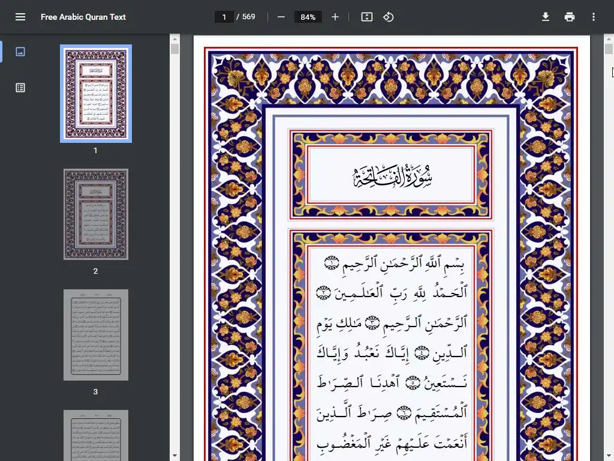Click the fit to page icon
The image size is (614, 461).
tap(366, 17)
